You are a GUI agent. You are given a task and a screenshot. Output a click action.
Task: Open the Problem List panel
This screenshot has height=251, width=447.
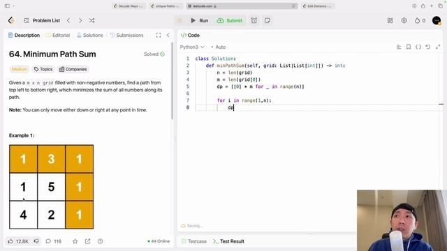[x=42, y=20]
